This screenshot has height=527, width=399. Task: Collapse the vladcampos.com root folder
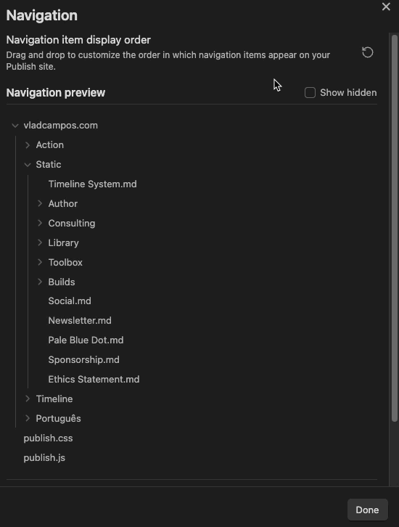coord(15,126)
